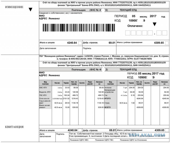Click the Водоотв. КПУ row label
This screenshot has width=172, height=143.
pos(45,92)
